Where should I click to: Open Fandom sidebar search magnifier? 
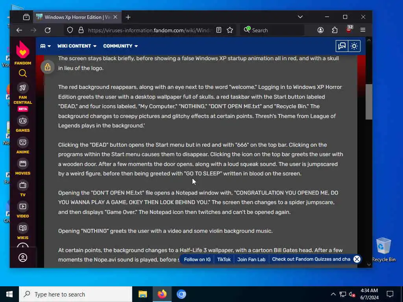click(x=22, y=74)
